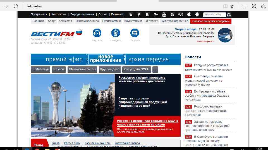The image size is (268, 150).
Task: Click the browser refresh icon
Action: tap(16, 6)
